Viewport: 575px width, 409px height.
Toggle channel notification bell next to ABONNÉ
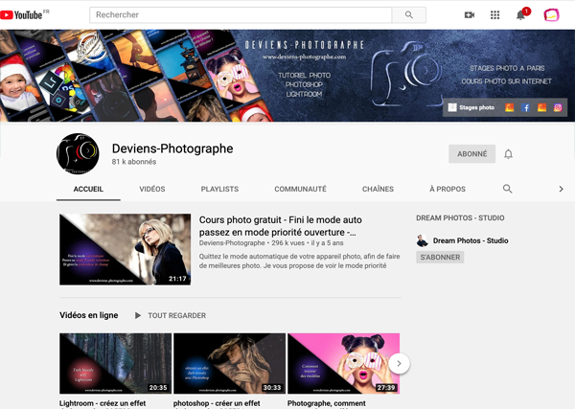click(x=508, y=154)
